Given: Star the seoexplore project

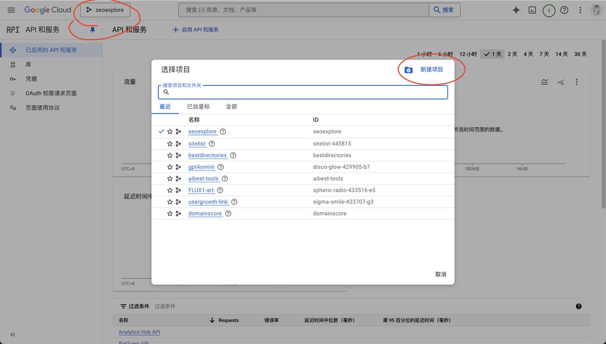Looking at the screenshot, I should [x=170, y=131].
